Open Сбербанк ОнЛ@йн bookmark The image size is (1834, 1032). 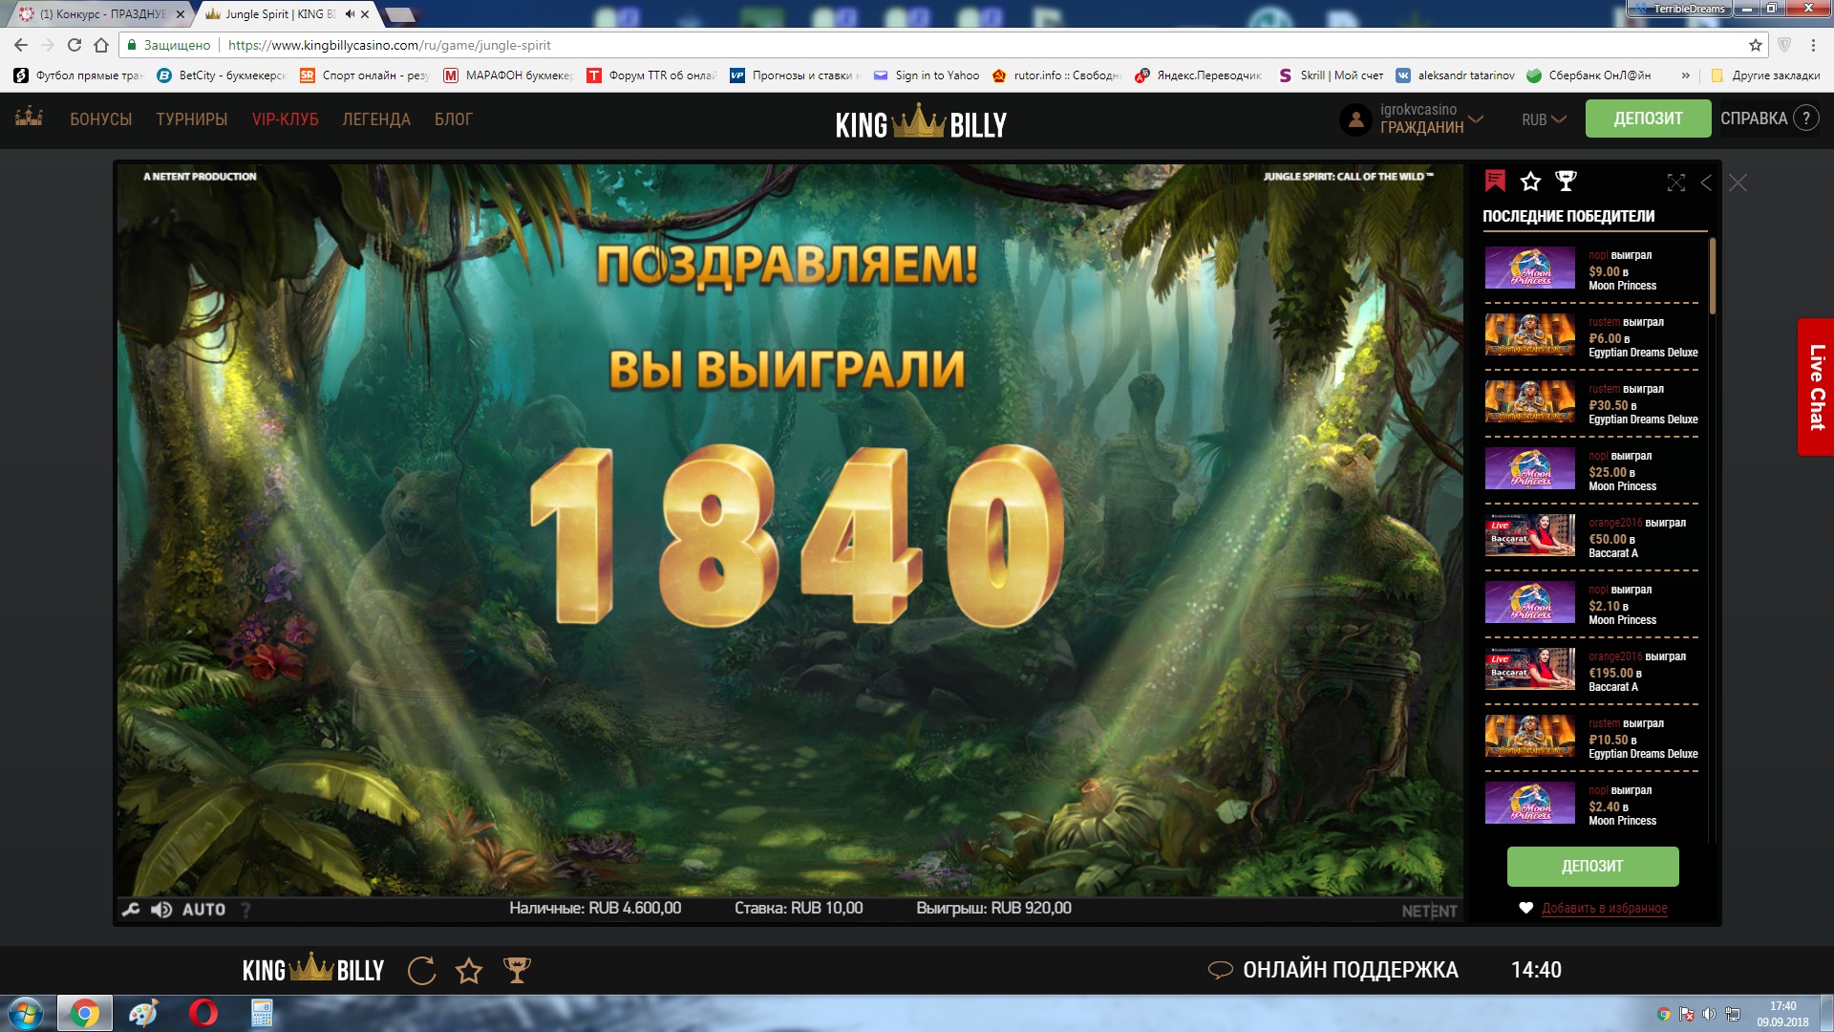[1589, 75]
